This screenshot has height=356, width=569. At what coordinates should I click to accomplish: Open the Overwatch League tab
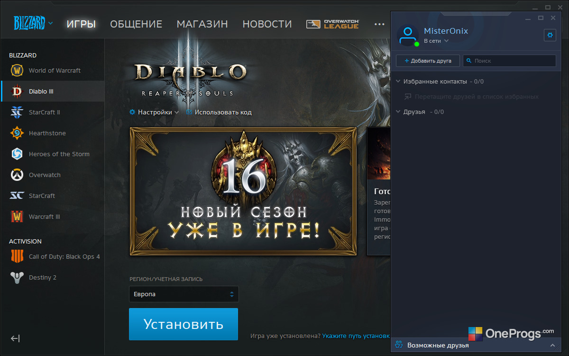click(x=333, y=24)
